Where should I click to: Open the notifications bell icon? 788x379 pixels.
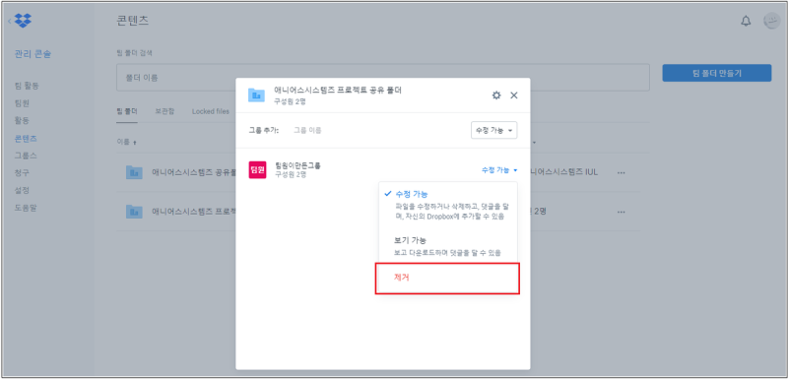[x=746, y=21]
